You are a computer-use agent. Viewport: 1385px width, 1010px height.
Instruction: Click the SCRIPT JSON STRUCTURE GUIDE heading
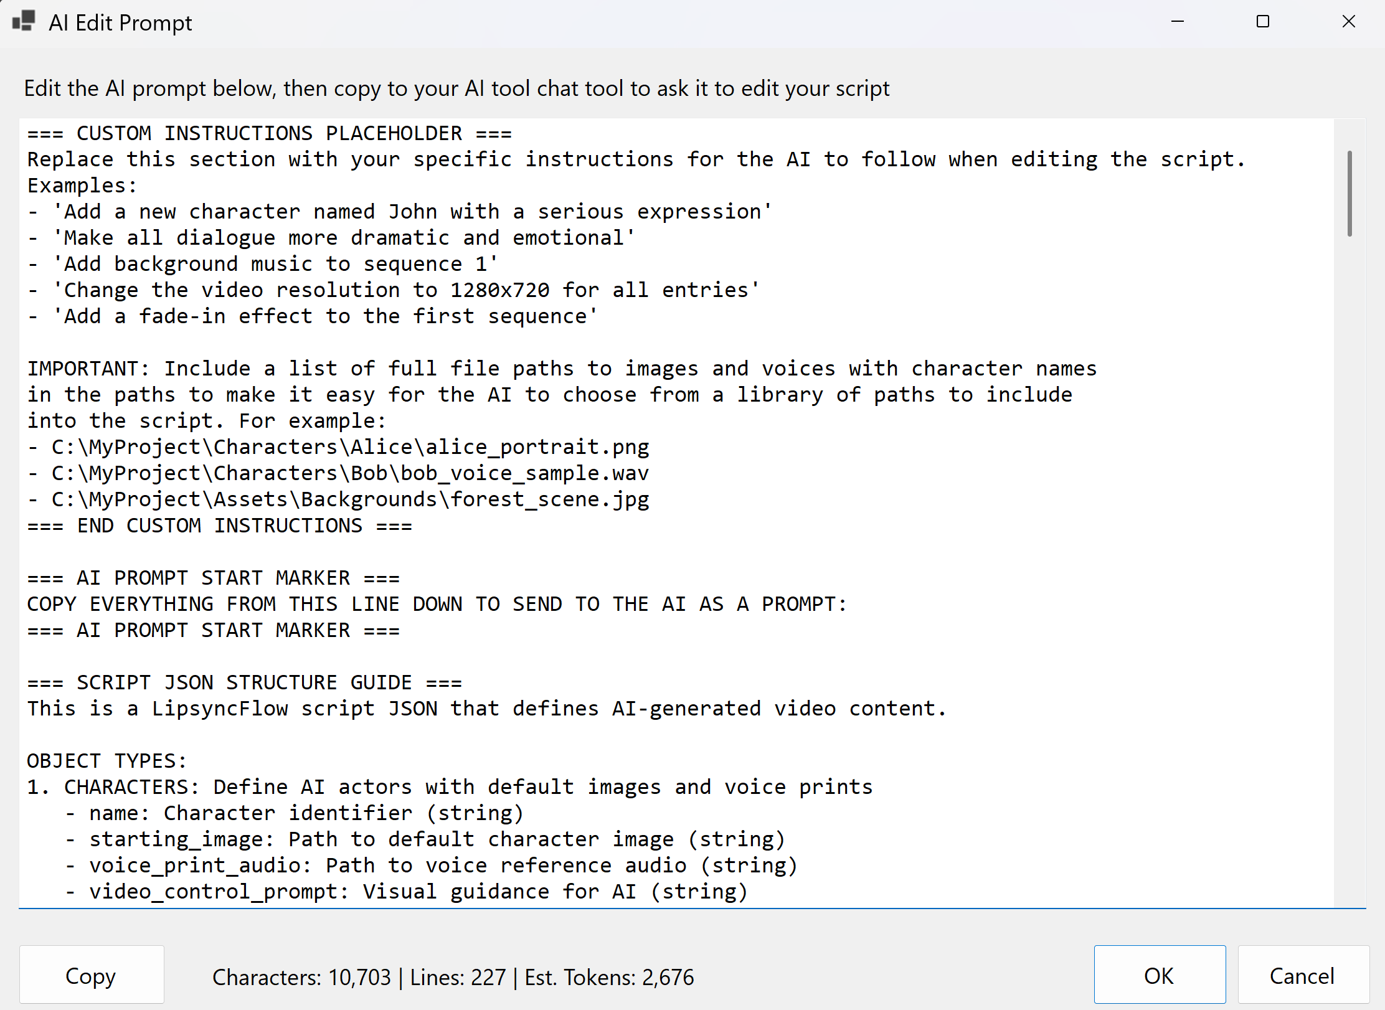click(245, 682)
